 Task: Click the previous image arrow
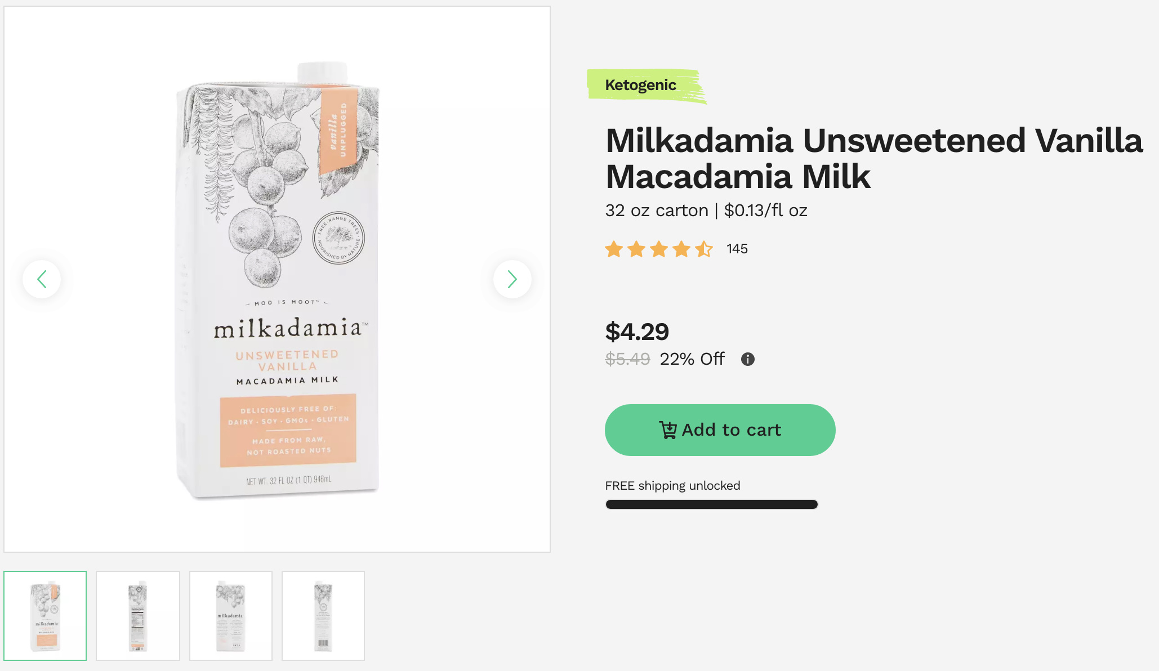coord(42,279)
